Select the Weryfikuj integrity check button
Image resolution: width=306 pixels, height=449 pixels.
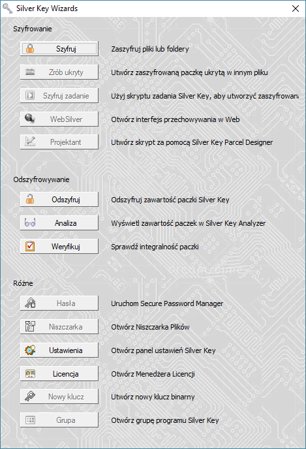pos(59,246)
